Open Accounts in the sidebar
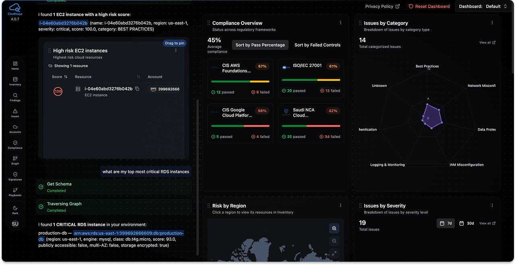The height and width of the screenshot is (265, 516). coord(15,129)
